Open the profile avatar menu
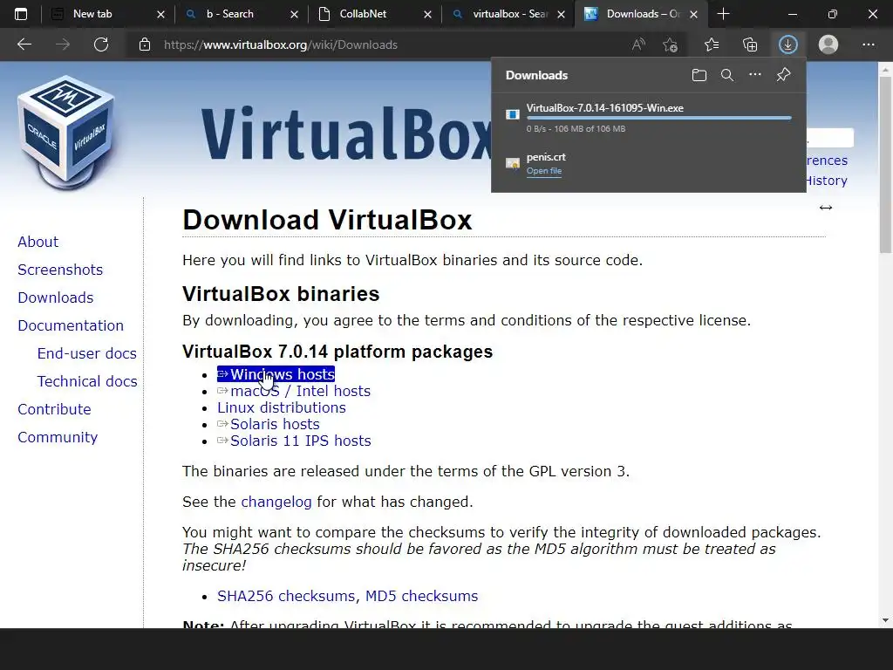The width and height of the screenshot is (893, 670). coord(828,44)
